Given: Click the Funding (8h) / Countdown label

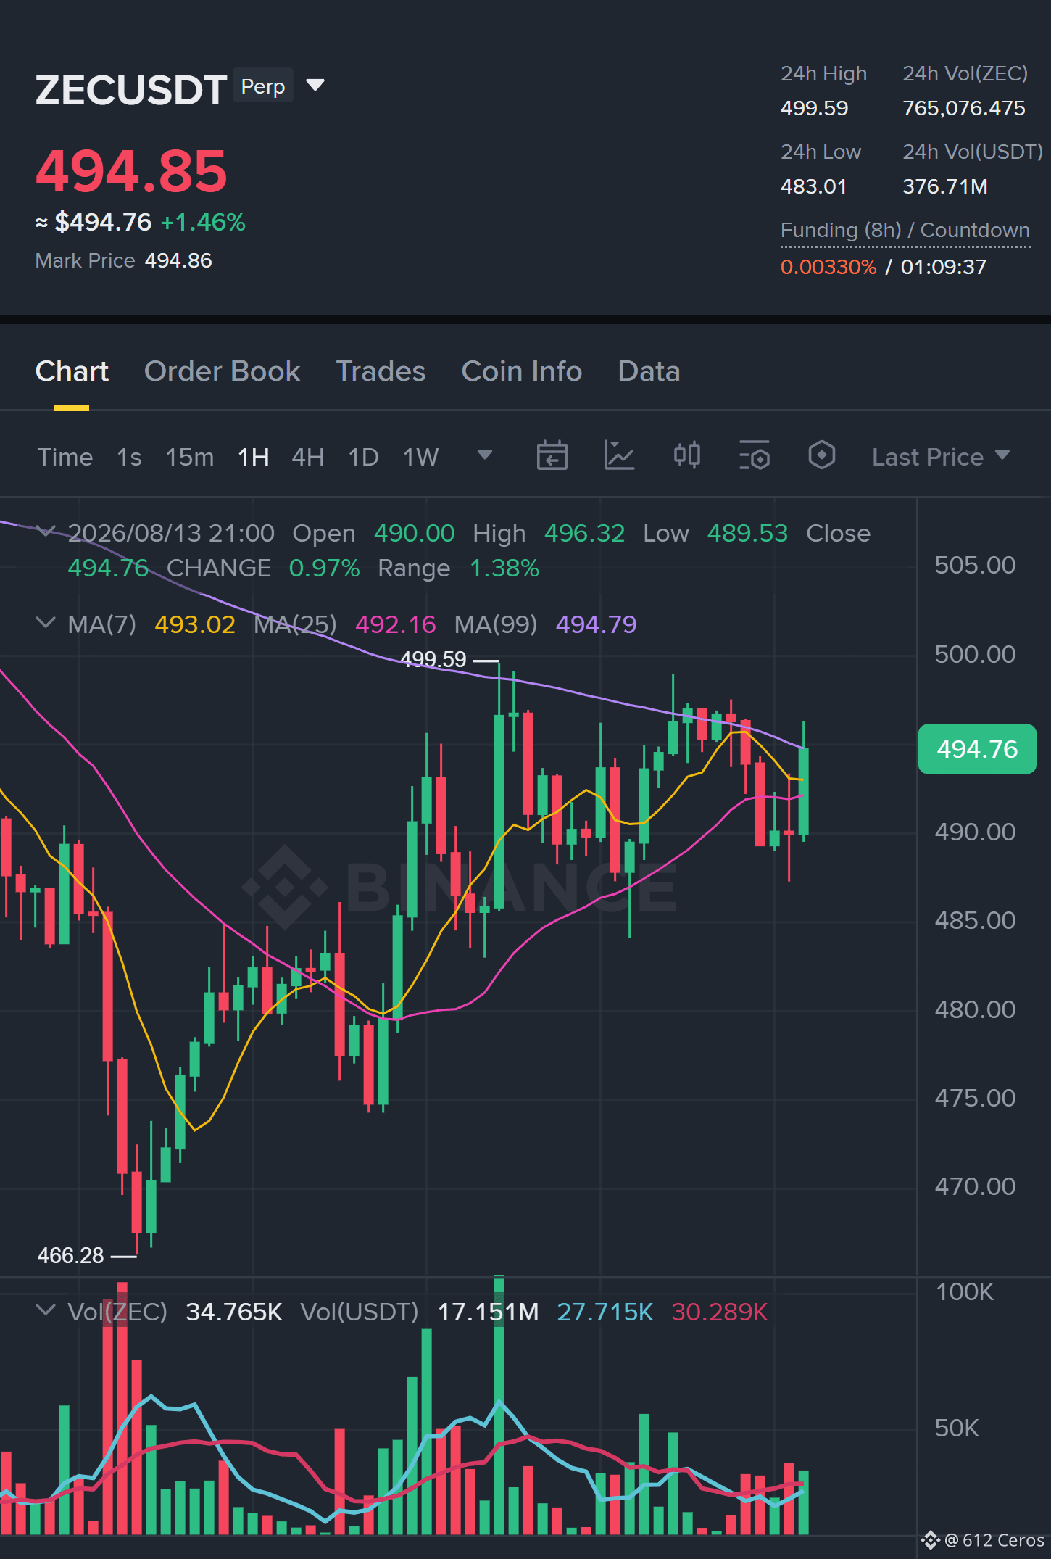Looking at the screenshot, I should tap(905, 230).
